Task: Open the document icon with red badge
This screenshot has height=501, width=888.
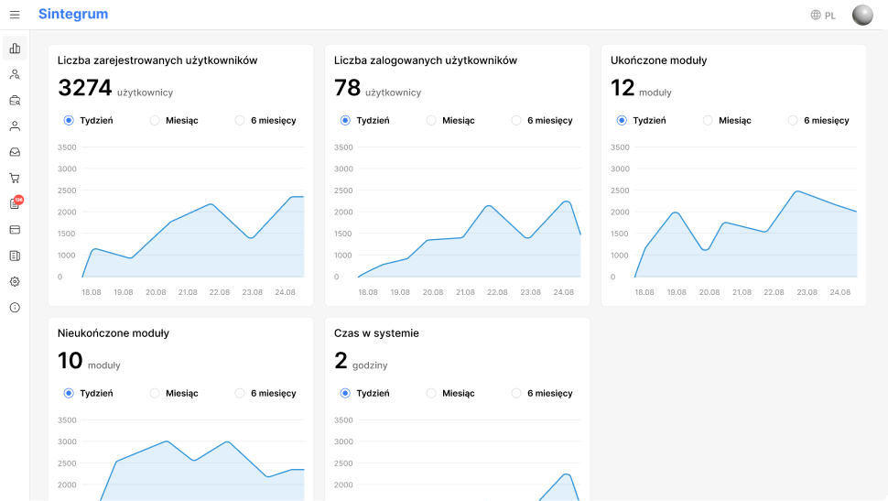Action: (15, 203)
